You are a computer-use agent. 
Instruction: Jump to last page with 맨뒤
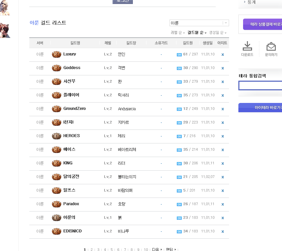click(171, 249)
